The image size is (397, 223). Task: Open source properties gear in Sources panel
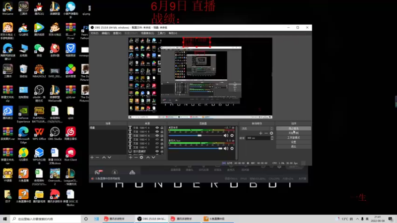(141, 157)
